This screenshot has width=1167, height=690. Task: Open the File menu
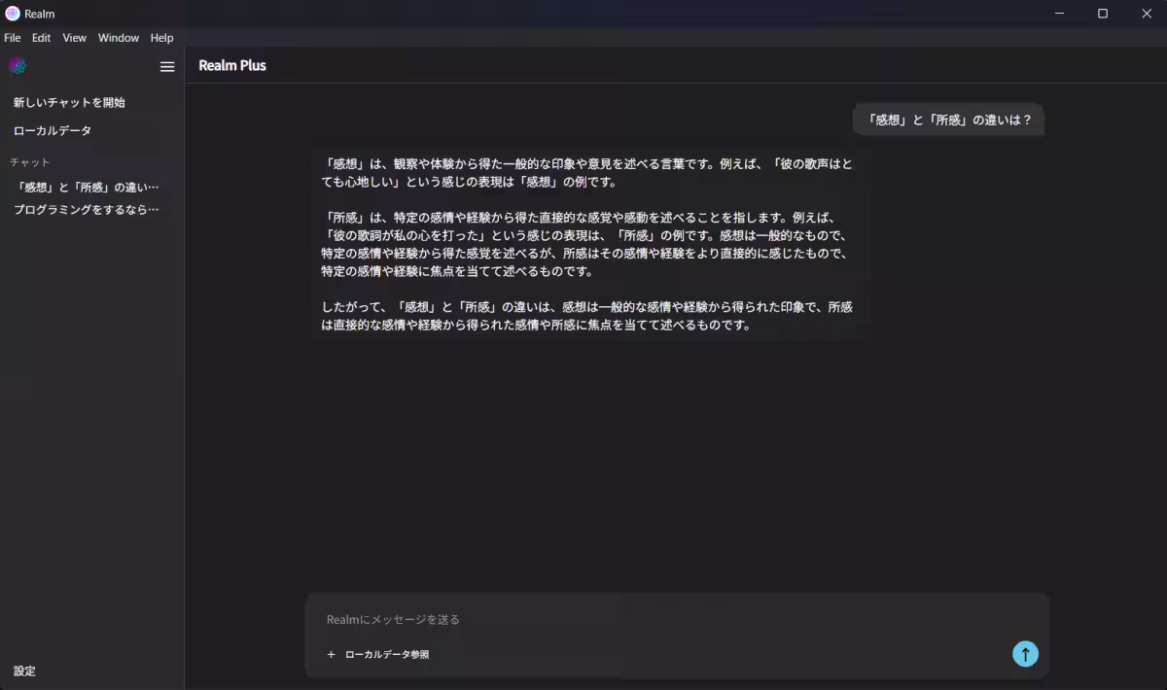12,37
